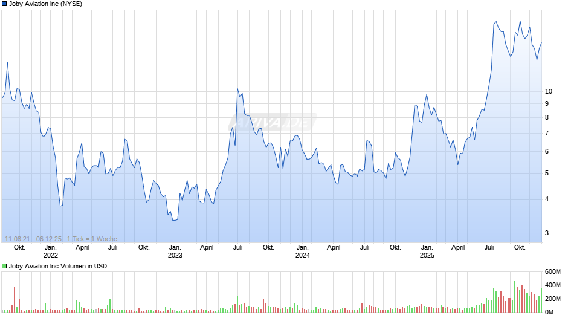Click the price axis value 5
Viewport: 568px width, 318px height.
547,173
